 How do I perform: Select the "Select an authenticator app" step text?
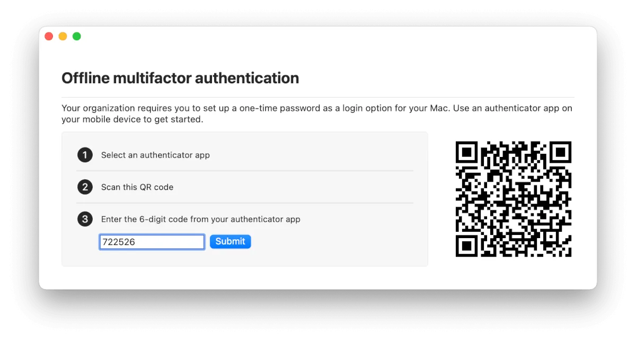click(x=155, y=155)
